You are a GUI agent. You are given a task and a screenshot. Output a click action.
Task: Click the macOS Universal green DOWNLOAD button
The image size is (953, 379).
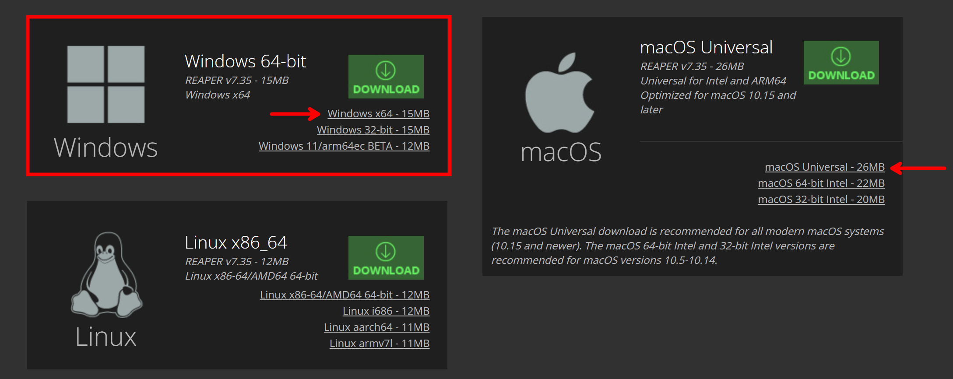841,63
